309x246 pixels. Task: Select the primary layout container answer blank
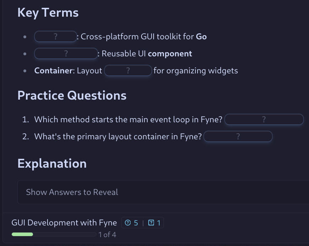238,136
